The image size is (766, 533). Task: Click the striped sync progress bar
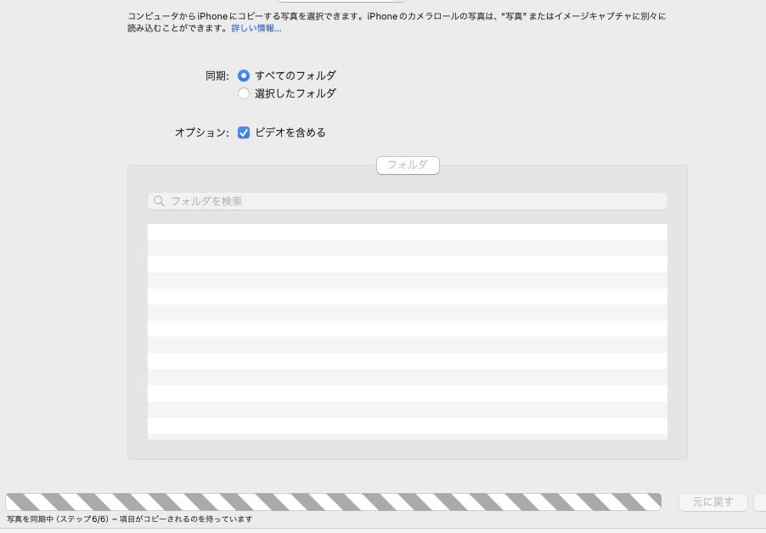pos(333,502)
